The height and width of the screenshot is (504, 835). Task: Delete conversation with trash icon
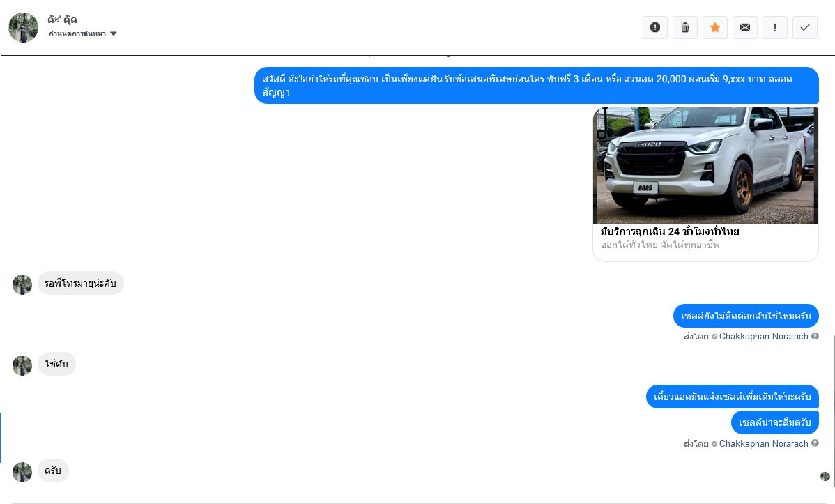tap(685, 27)
